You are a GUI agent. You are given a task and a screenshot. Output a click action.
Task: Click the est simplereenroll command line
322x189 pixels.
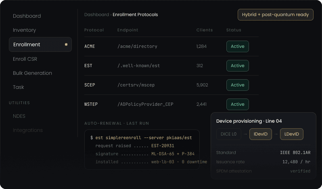click(141, 138)
